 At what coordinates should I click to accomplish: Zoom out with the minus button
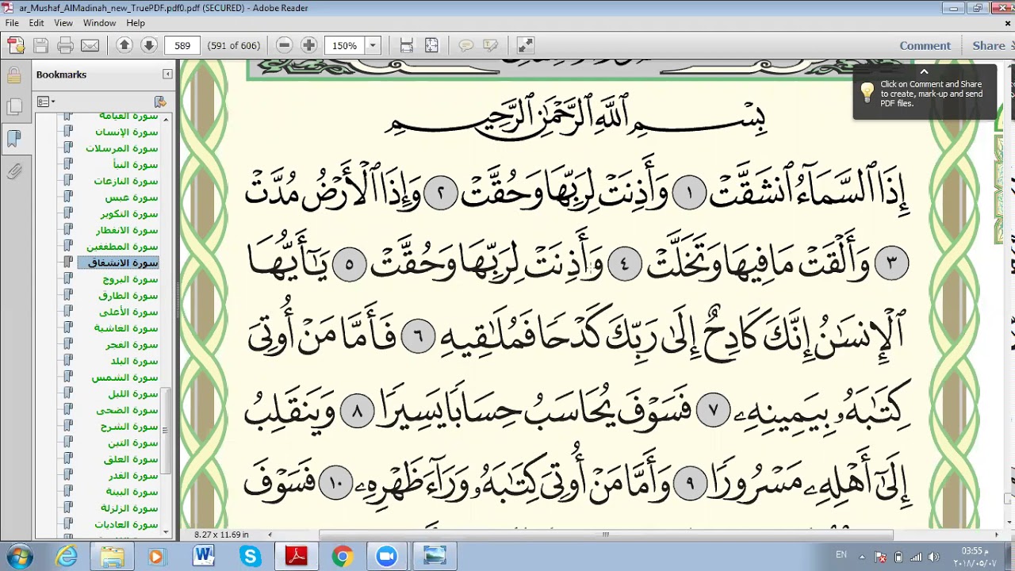point(284,46)
